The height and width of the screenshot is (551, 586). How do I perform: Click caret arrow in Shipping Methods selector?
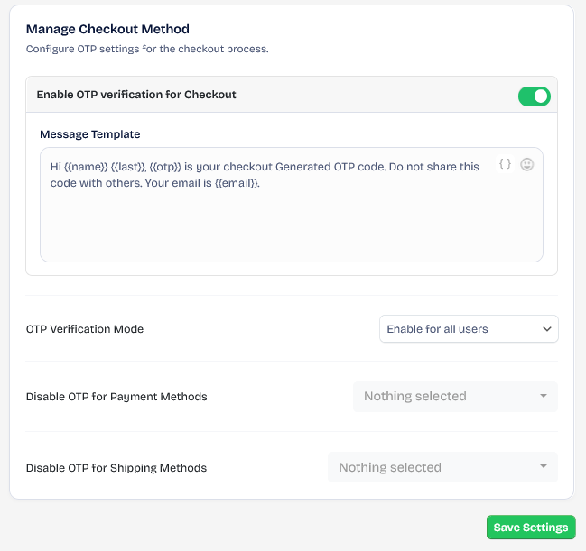[x=544, y=466]
